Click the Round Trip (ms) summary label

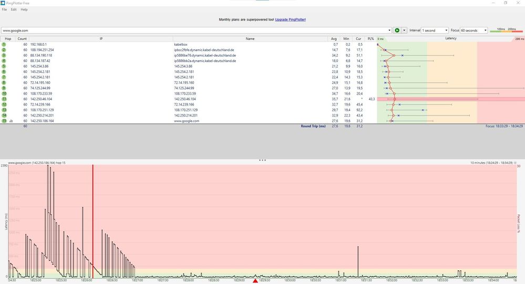313,126
